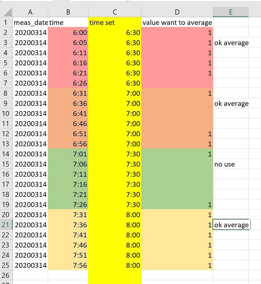Select the time set cell in row 20
The image size is (261, 284).
coord(115,215)
